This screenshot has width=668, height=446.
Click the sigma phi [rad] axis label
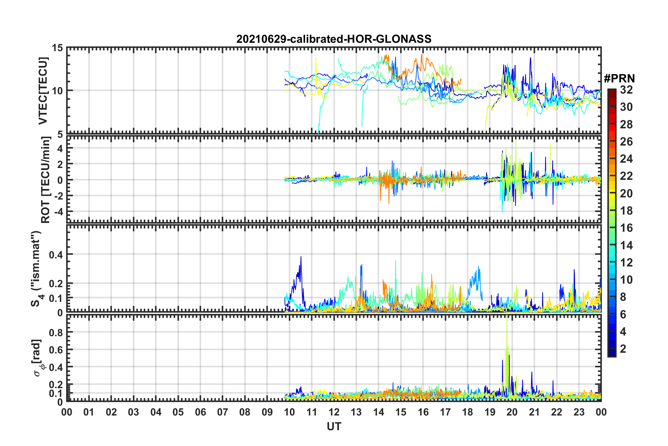coord(38,358)
